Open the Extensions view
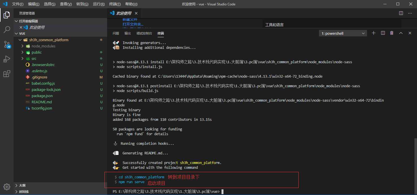417x195 pixels. point(7,74)
